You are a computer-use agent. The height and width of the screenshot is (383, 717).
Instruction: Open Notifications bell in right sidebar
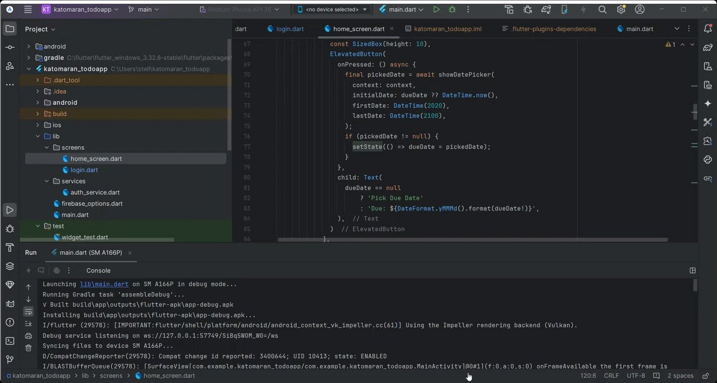pos(707,29)
